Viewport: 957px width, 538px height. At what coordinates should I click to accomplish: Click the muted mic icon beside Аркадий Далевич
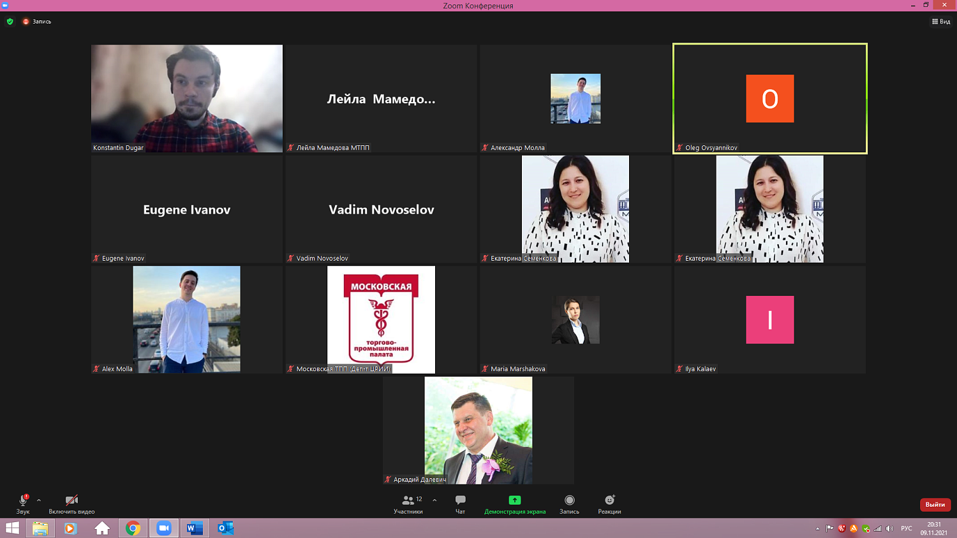[388, 479]
